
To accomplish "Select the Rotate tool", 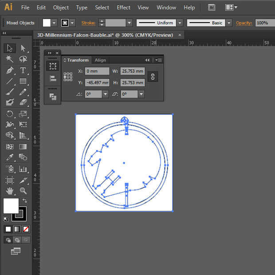I will tap(10, 114).
